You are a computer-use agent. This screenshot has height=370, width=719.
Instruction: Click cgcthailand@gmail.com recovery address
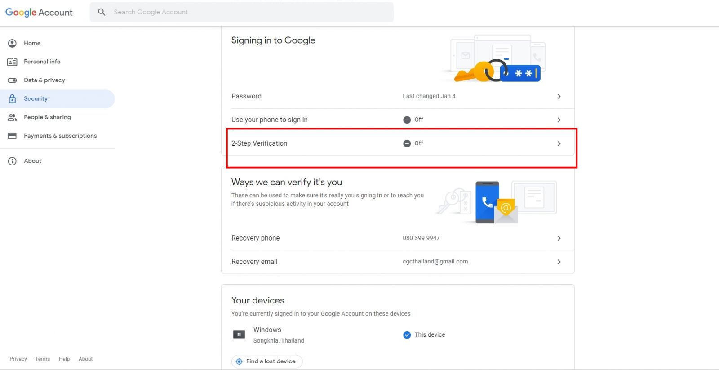point(435,262)
